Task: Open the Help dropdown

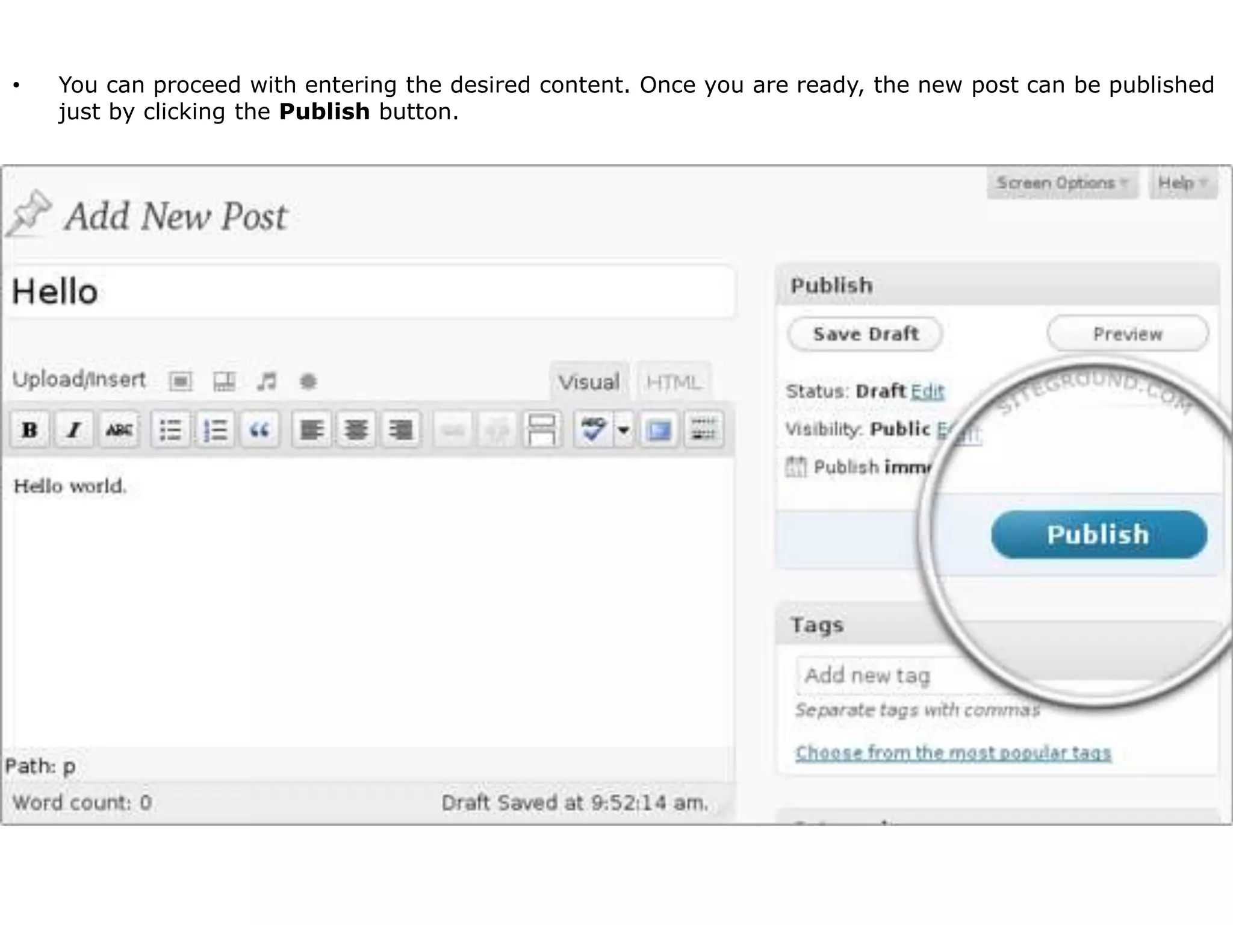Action: (x=1183, y=182)
